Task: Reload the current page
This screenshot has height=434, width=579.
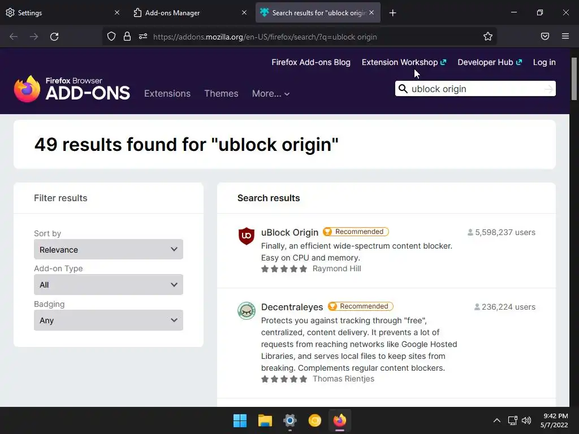Action: click(54, 37)
